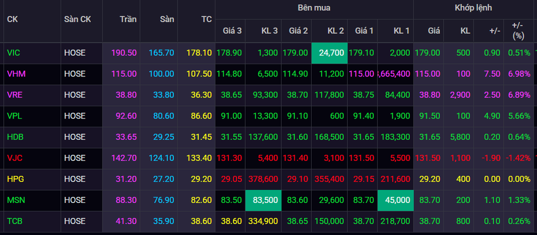Click the +/- (%) column header
Viewport: 537px width, 235px height.
[518, 31]
